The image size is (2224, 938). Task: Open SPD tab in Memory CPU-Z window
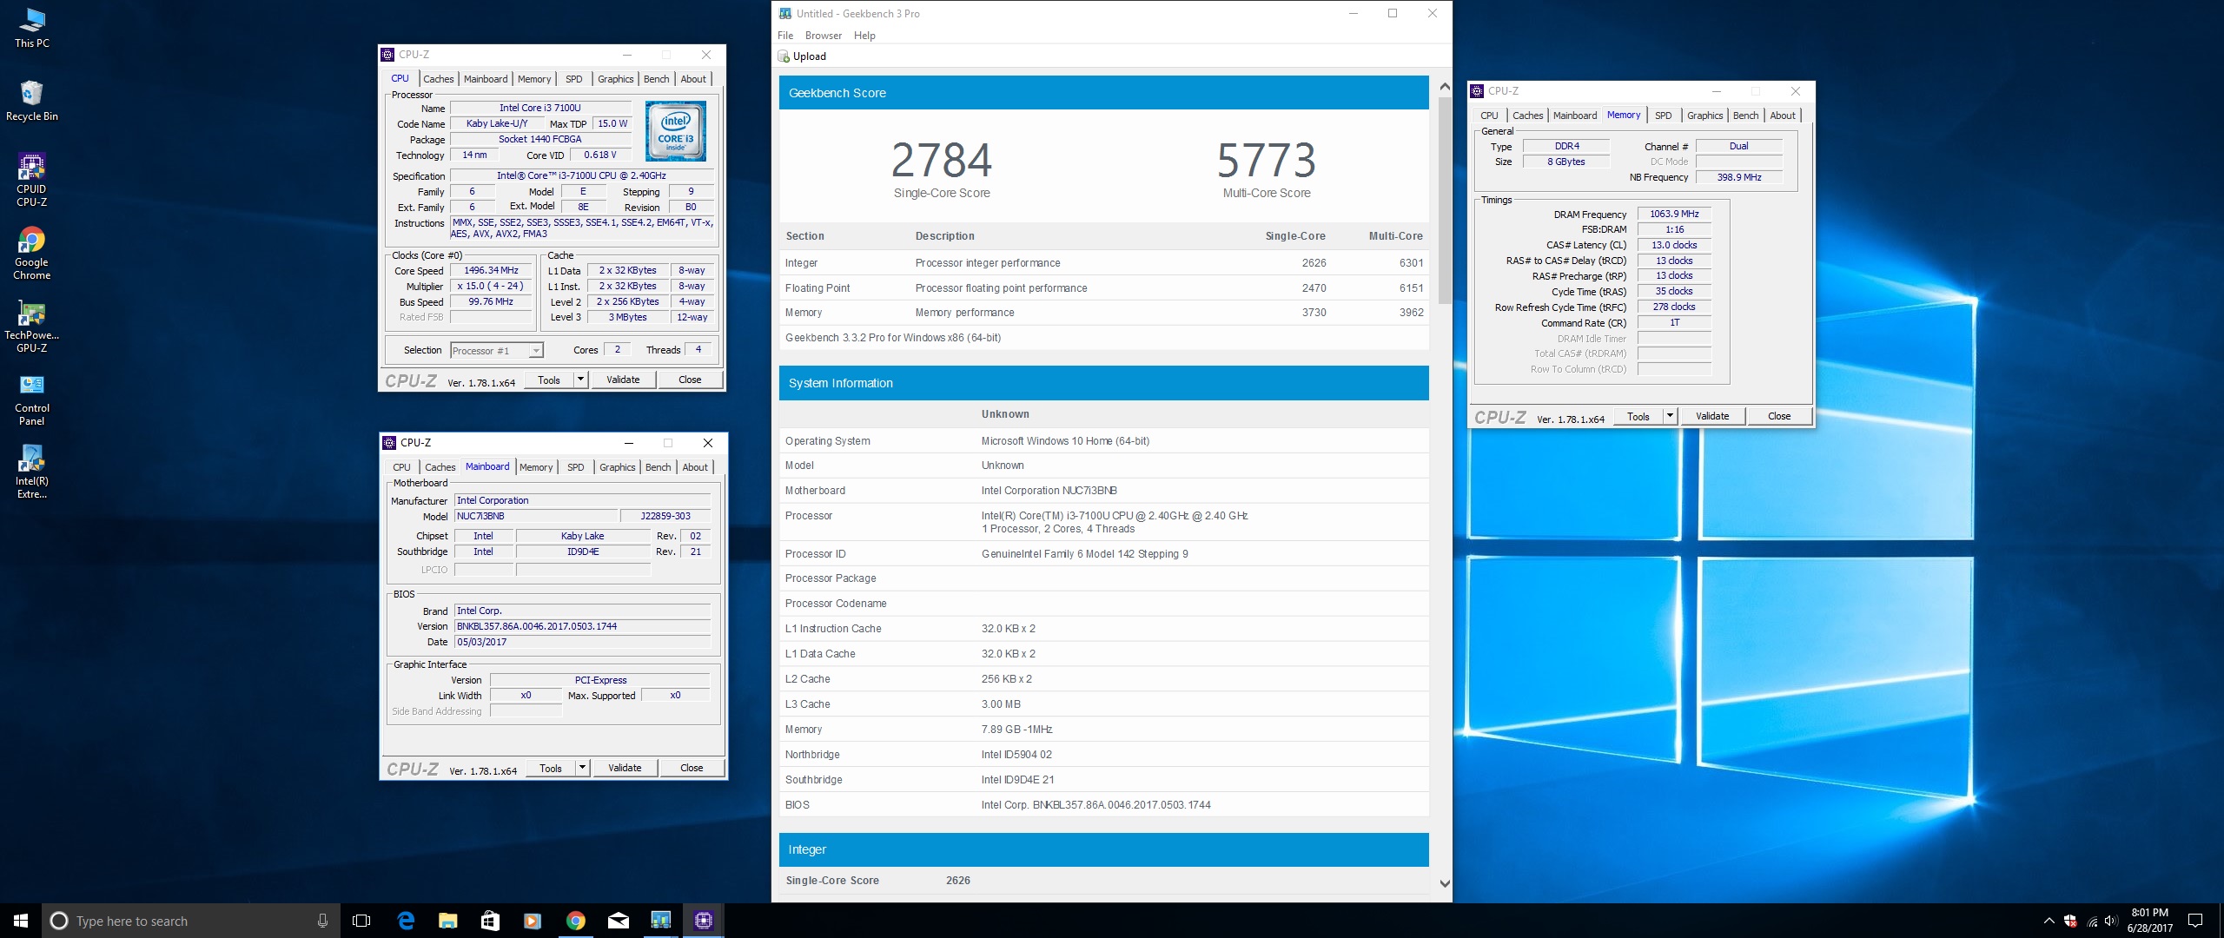1663,116
